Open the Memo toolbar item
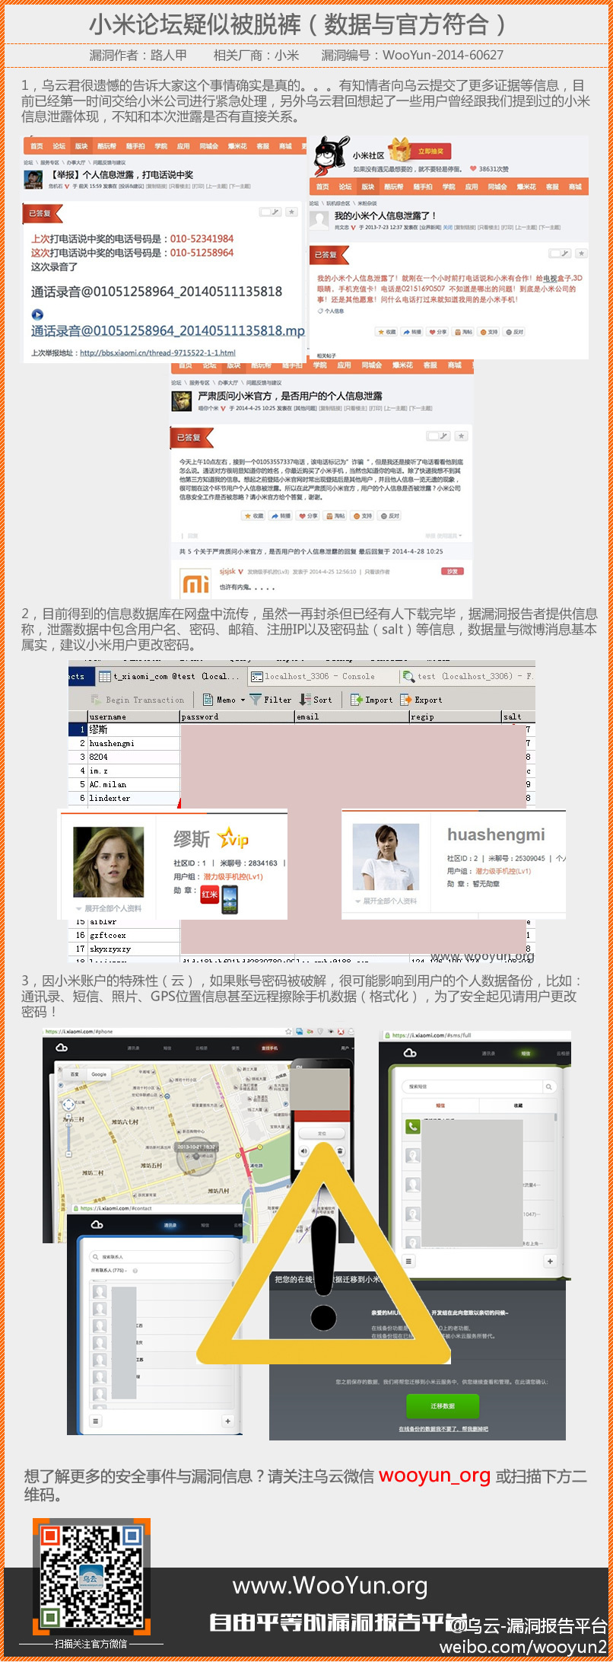 (x=219, y=700)
